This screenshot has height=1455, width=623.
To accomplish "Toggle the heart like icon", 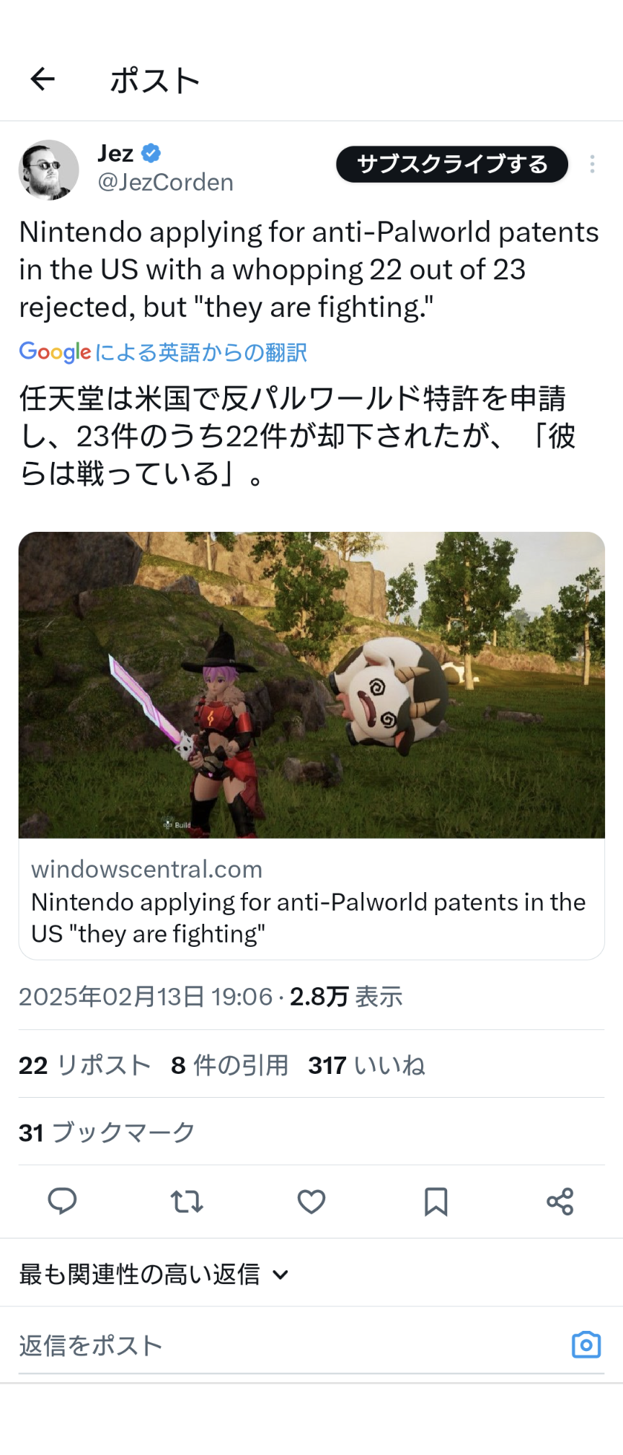I will (x=311, y=1201).
